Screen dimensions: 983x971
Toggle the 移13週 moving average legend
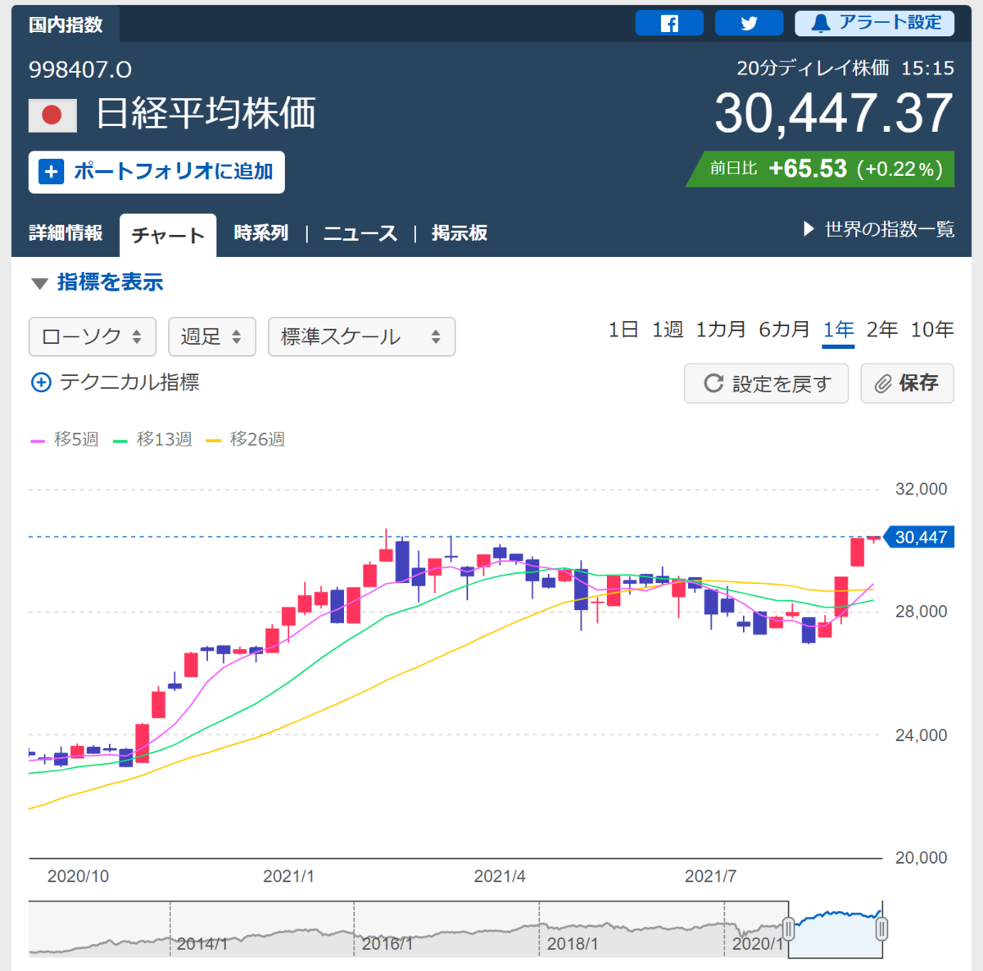(152, 440)
